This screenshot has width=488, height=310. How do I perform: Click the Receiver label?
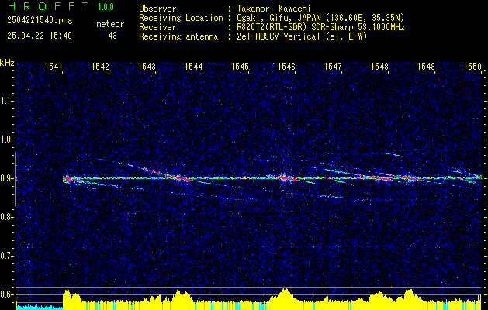[157, 27]
